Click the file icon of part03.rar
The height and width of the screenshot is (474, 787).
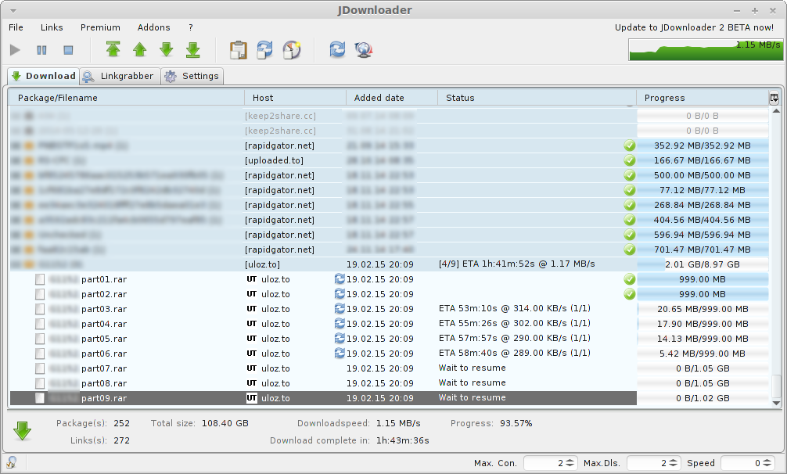[x=40, y=309]
